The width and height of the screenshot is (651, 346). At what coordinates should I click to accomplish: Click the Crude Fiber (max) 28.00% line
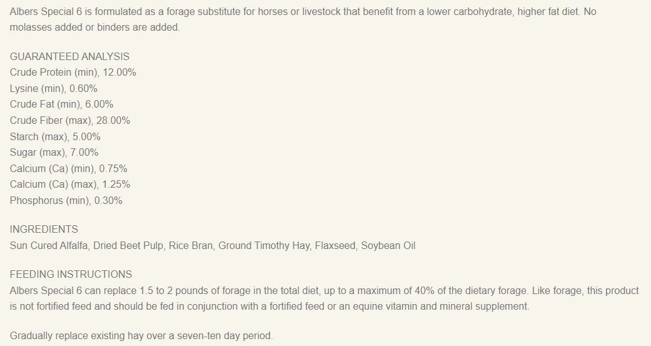pos(69,120)
